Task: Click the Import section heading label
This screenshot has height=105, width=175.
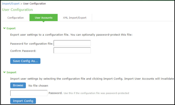Action: coord(11,73)
